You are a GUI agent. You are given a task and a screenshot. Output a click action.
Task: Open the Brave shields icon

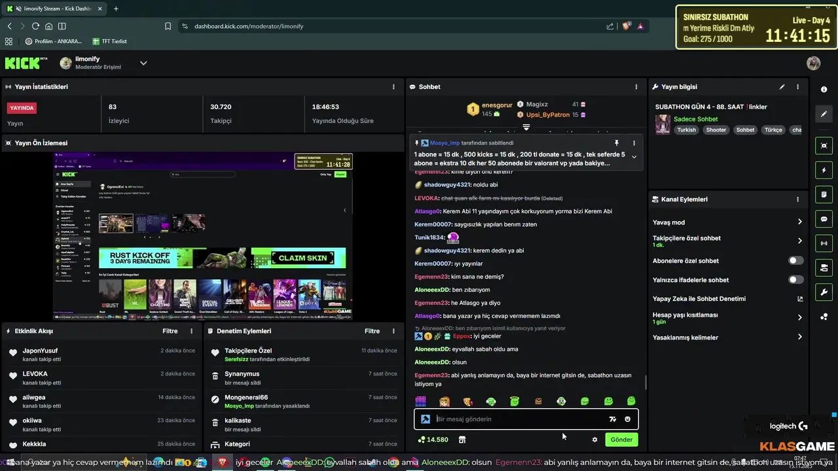(627, 26)
